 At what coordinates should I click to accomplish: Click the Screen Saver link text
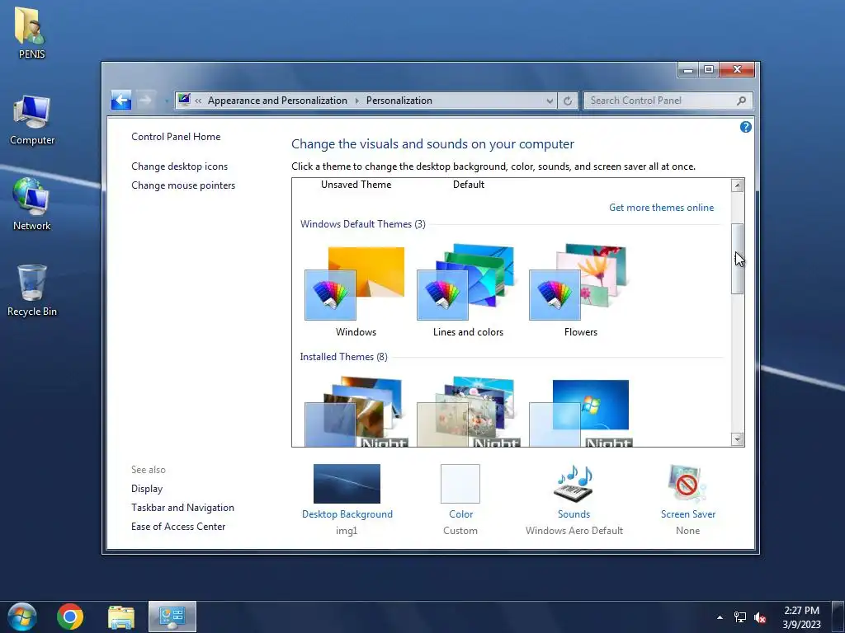(688, 514)
